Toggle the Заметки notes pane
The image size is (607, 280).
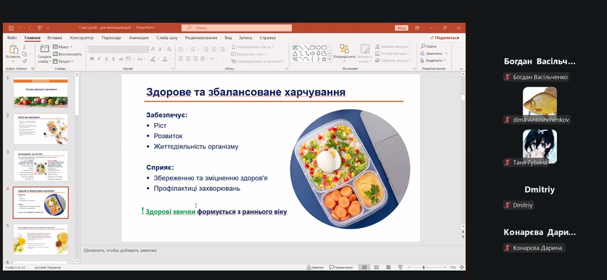pos(314,267)
